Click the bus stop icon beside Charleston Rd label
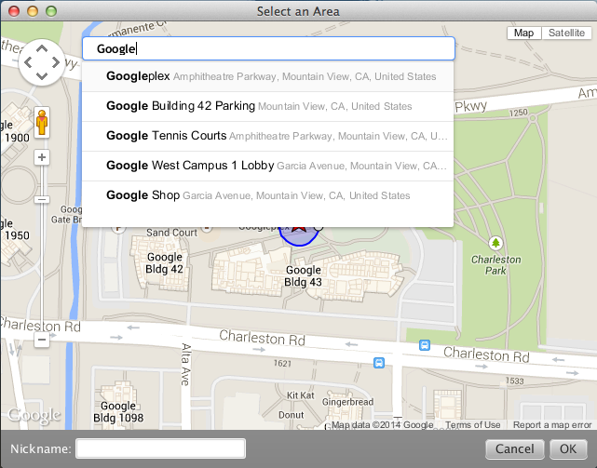 (x=425, y=345)
